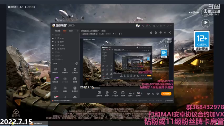Viewport: 224px width, 126px height.
Task: Expand the speaker options arrow
Action: 142,93
